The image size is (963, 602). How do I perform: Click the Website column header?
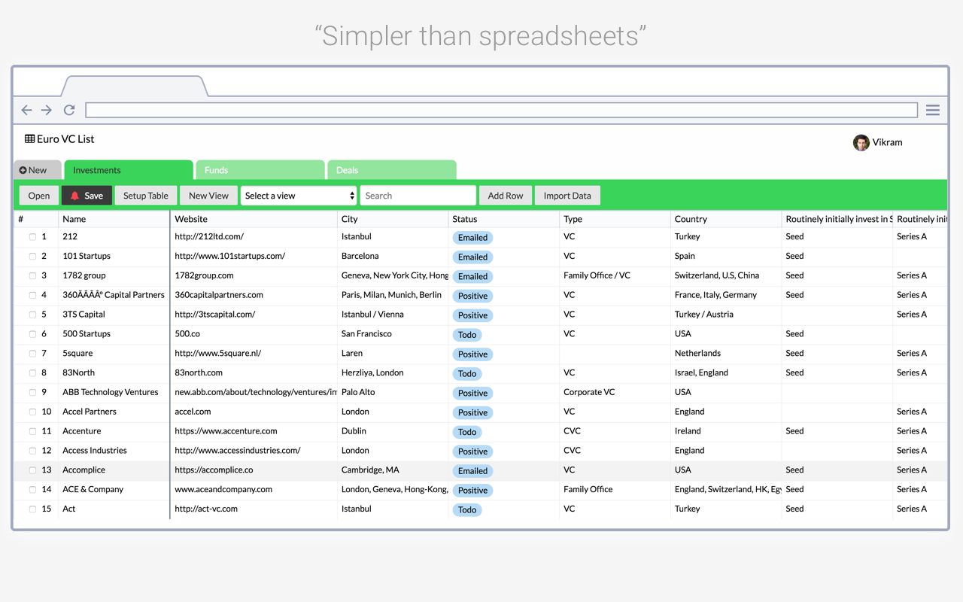(x=254, y=219)
